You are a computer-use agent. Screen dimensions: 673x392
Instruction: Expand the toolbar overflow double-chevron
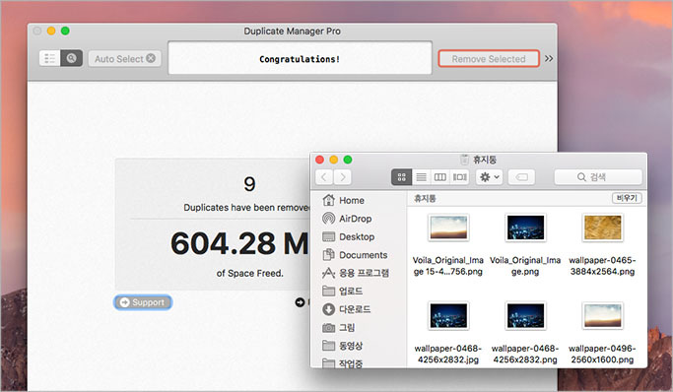point(549,58)
